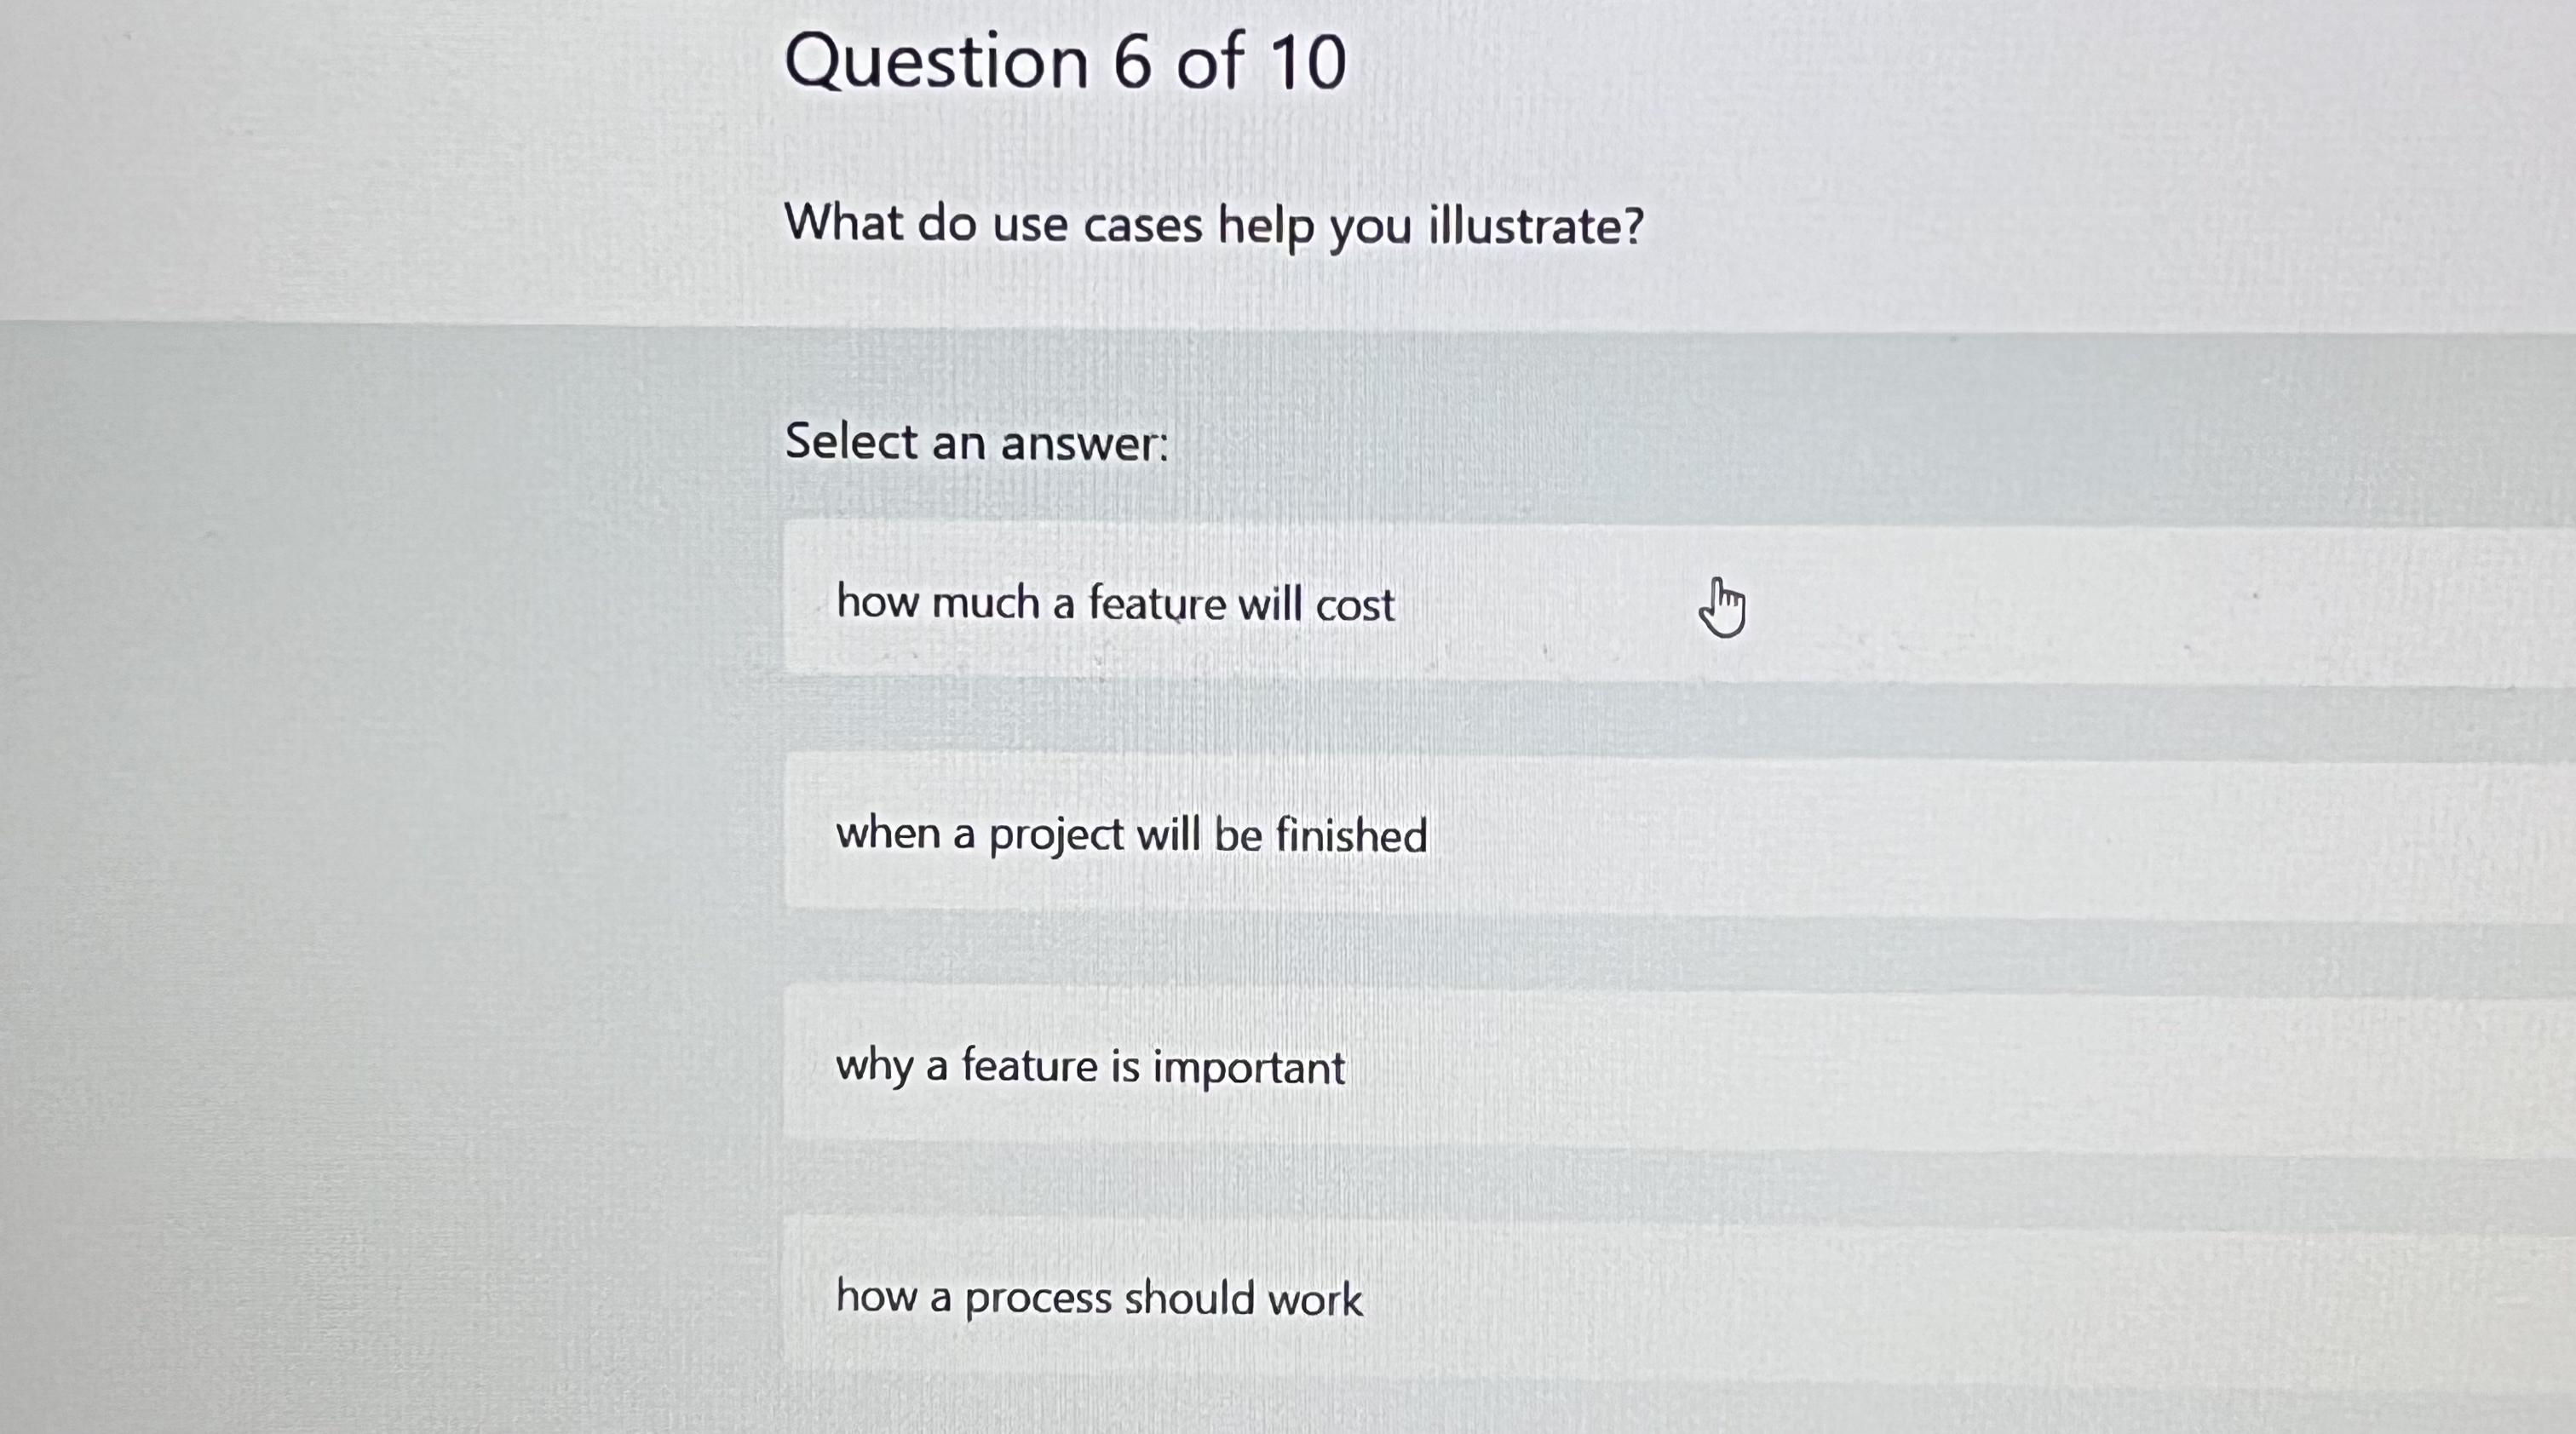Select answer "how much a feature will cost"
The width and height of the screenshot is (2576, 1434).
coord(1115,603)
